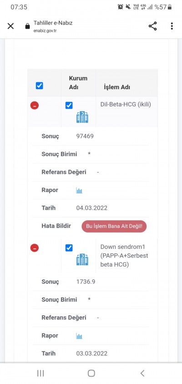Click the İşlem Adı column header
Image resolution: width=182 pixels, height=384 pixels.
pos(117,87)
